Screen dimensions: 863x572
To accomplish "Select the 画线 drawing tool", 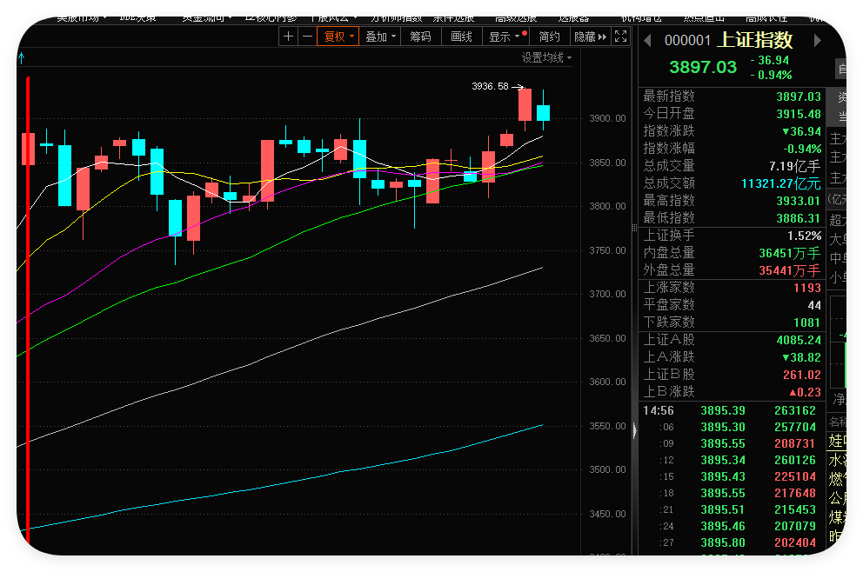I will tap(461, 37).
